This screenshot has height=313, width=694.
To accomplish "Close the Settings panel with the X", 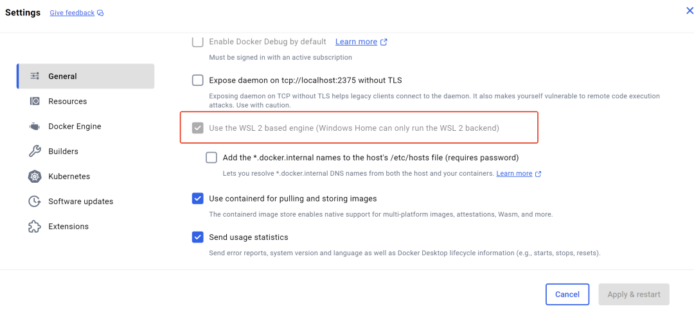I will tap(689, 12).
